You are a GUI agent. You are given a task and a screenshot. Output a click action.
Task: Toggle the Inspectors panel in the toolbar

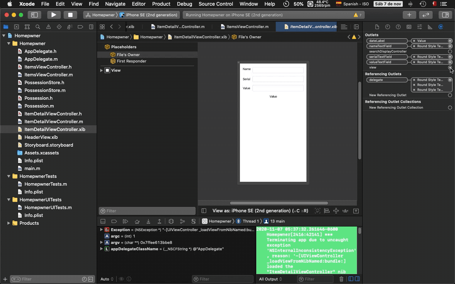click(x=445, y=15)
